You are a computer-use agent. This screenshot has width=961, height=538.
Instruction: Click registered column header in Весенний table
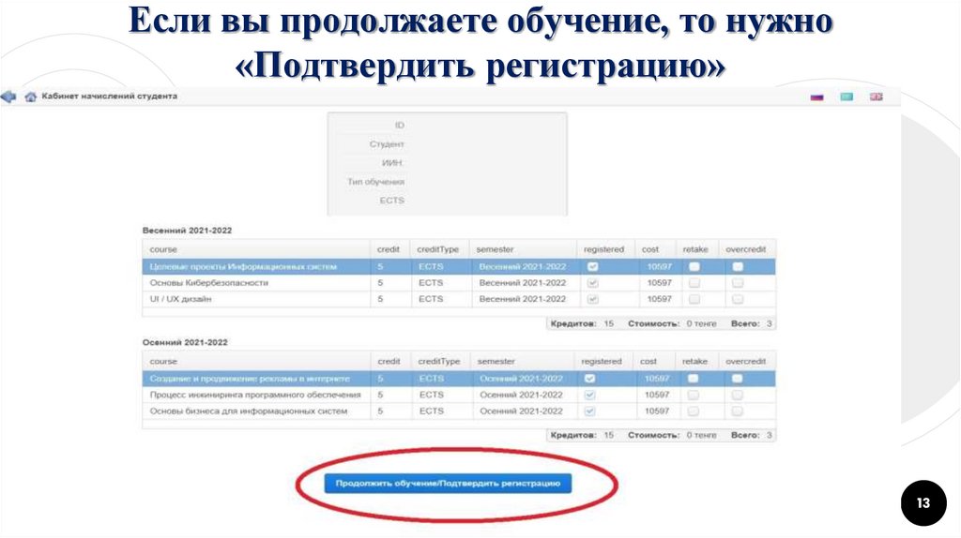(x=605, y=249)
